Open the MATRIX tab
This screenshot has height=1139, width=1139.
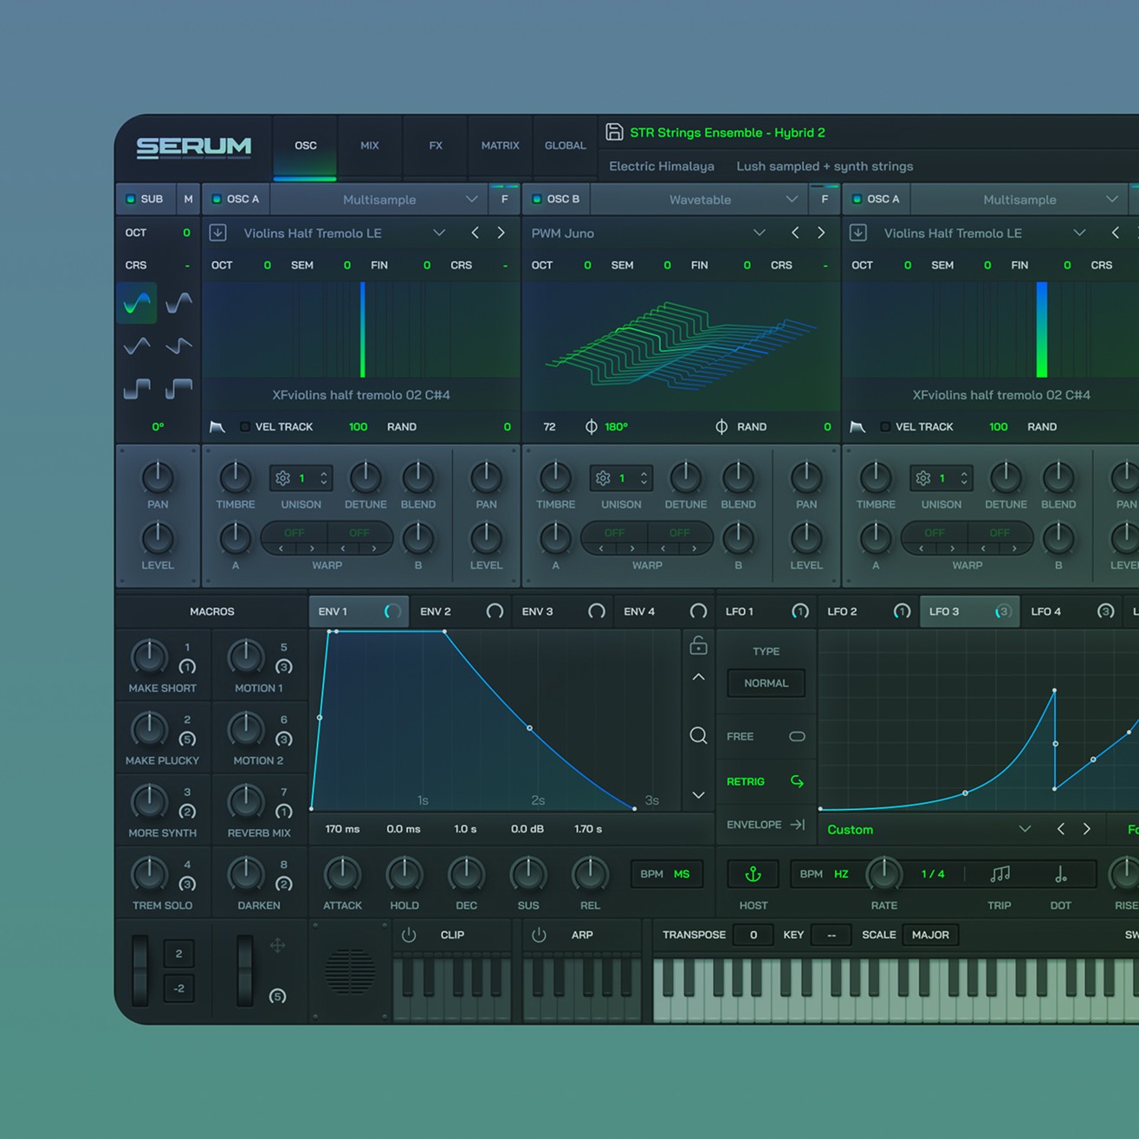click(x=501, y=146)
